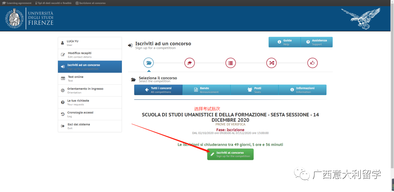Open the Learning agreement link

click(17, 3)
